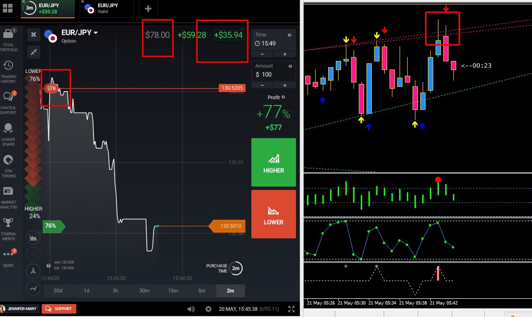The image size is (532, 317).
Task: Click the Time help question icon
Action: 289,35
